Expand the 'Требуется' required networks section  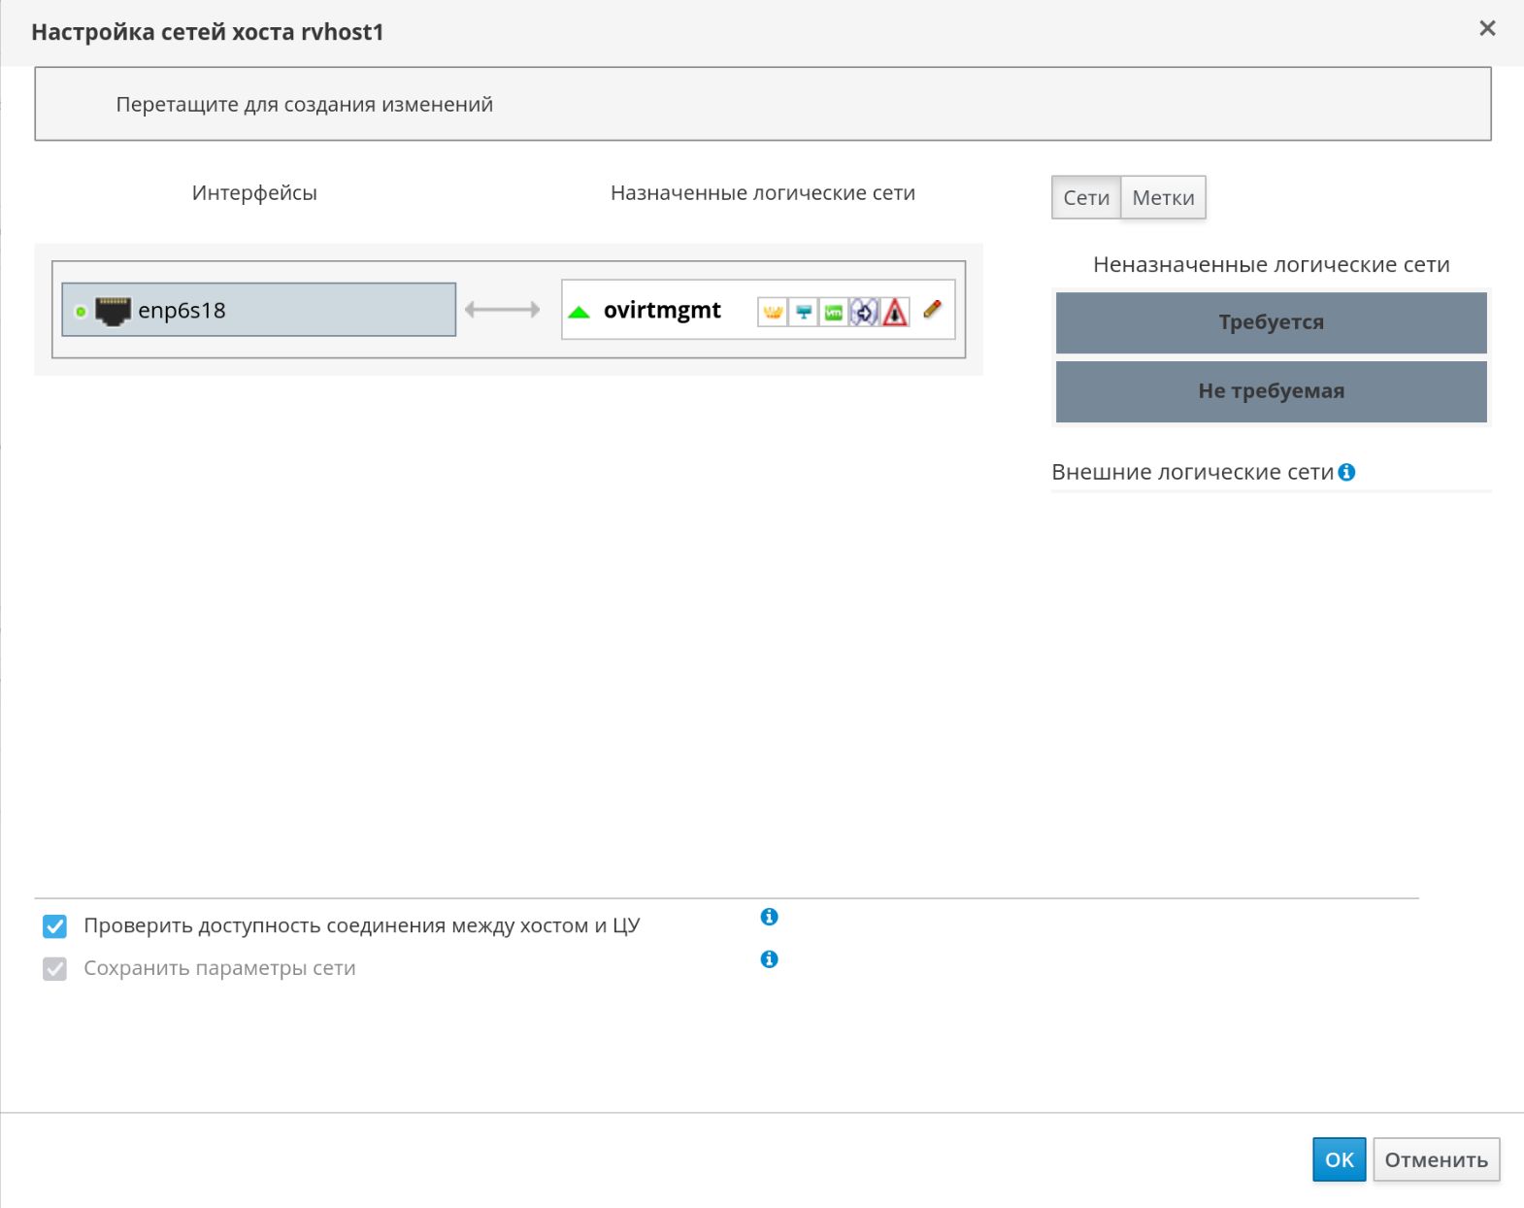(1271, 322)
